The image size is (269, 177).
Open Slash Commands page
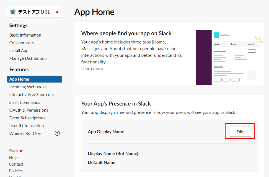pyautogui.click(x=25, y=102)
